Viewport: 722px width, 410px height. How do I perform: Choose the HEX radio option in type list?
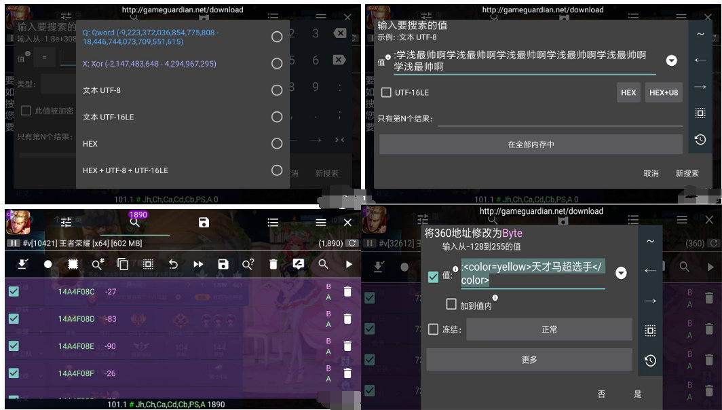pyautogui.click(x=277, y=144)
